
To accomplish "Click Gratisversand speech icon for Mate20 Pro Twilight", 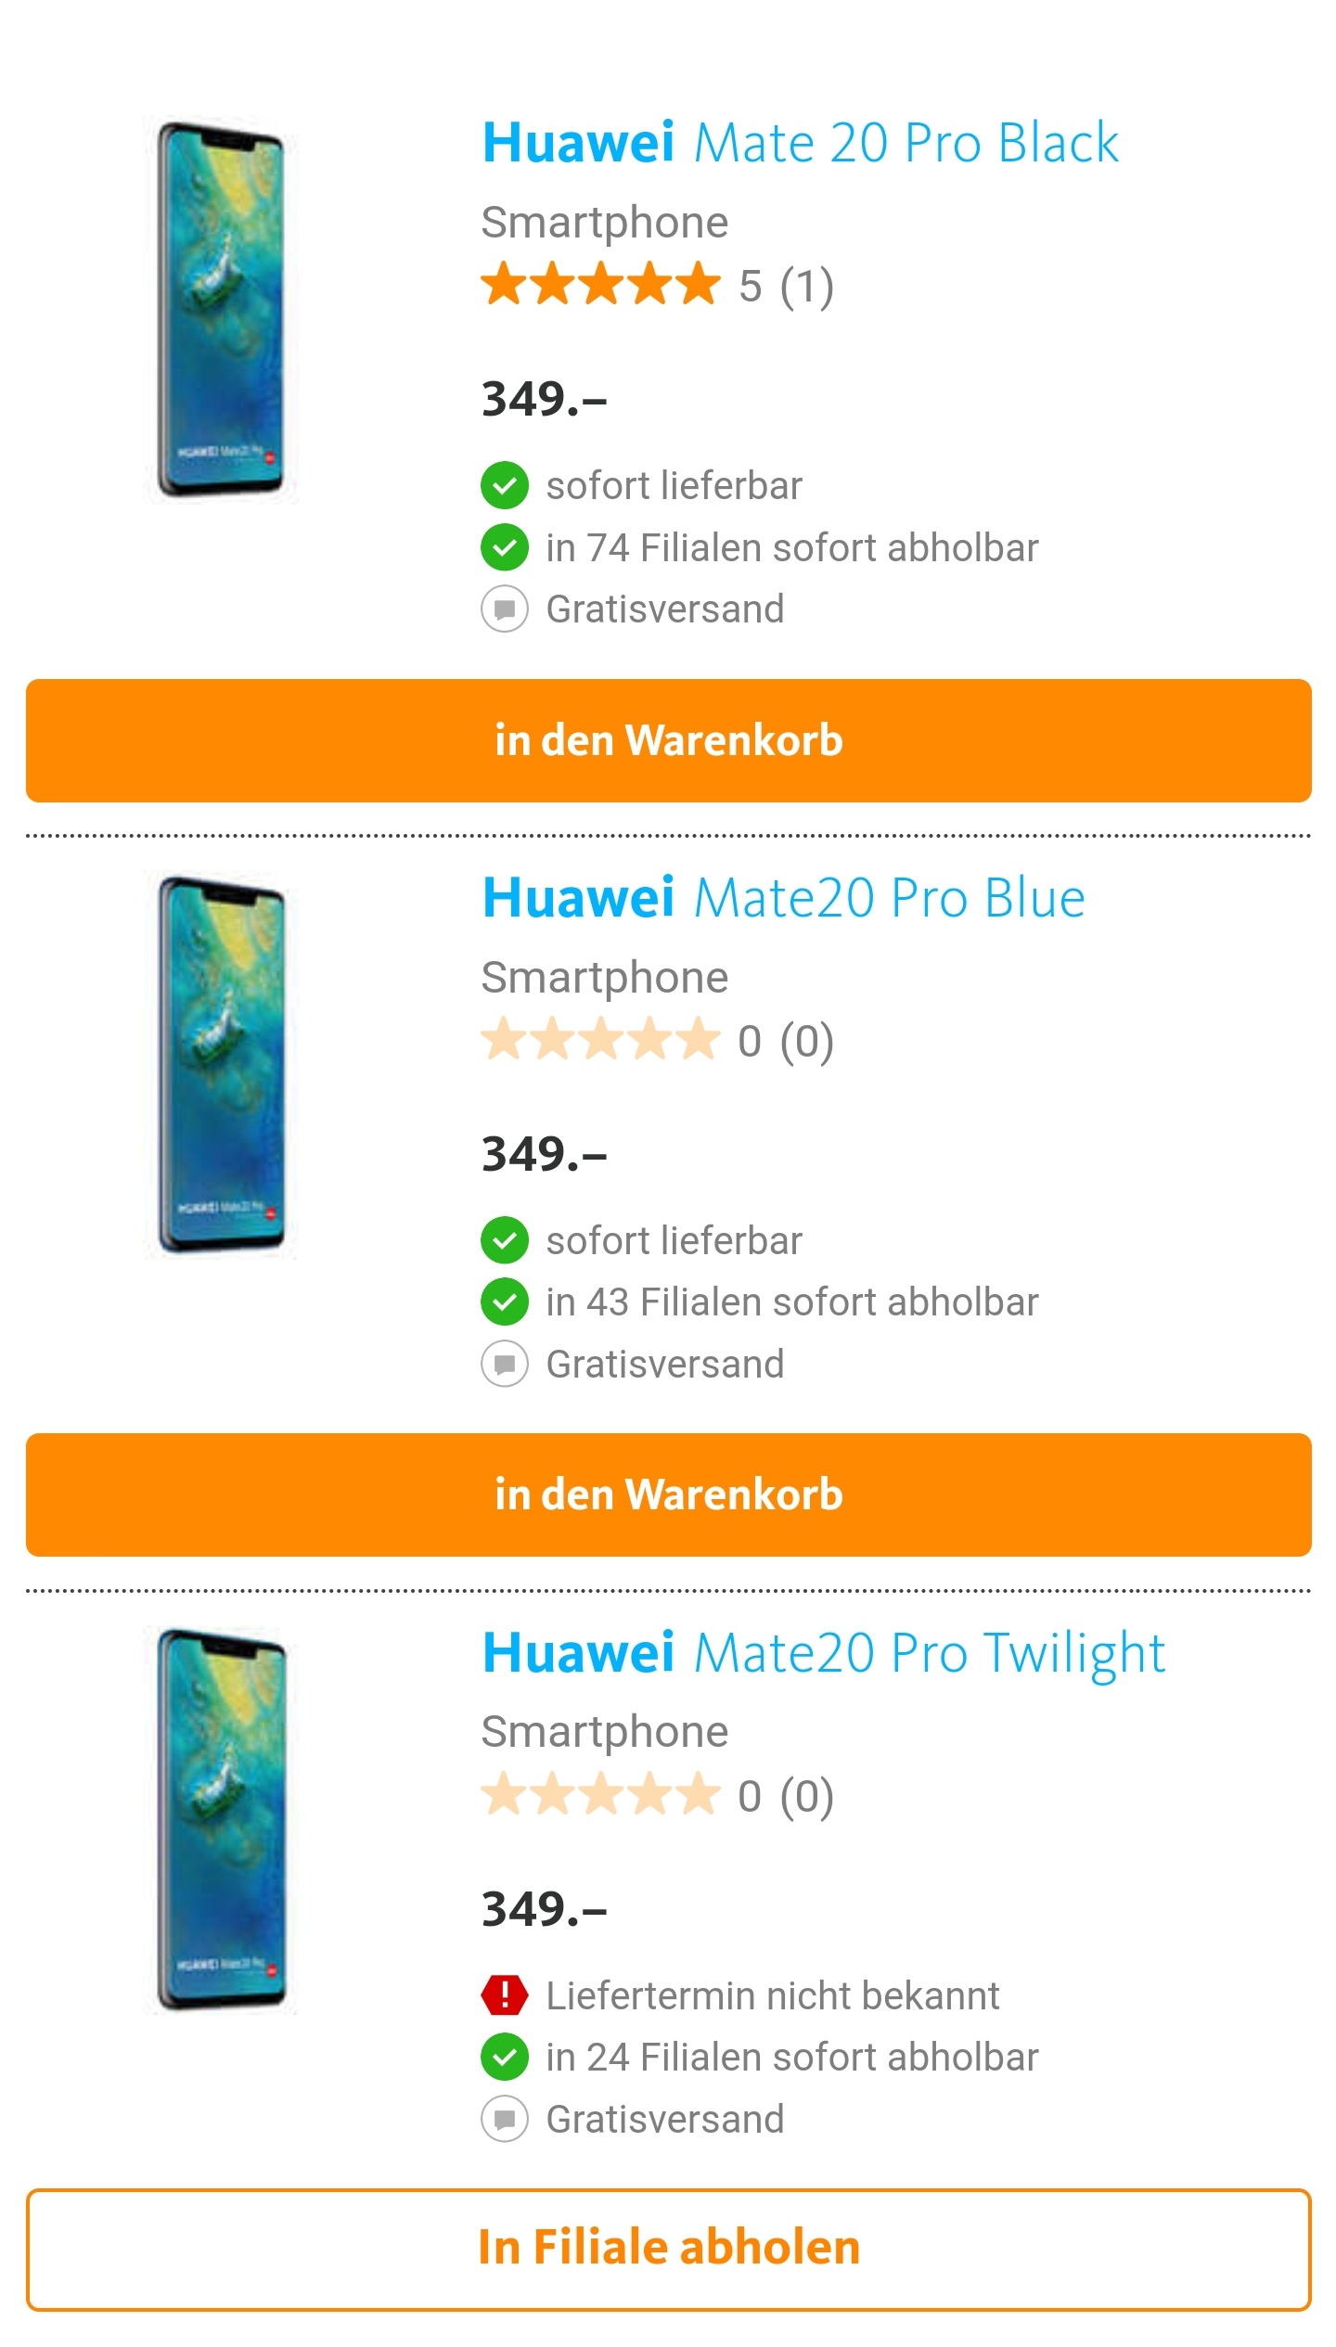I will [505, 2119].
